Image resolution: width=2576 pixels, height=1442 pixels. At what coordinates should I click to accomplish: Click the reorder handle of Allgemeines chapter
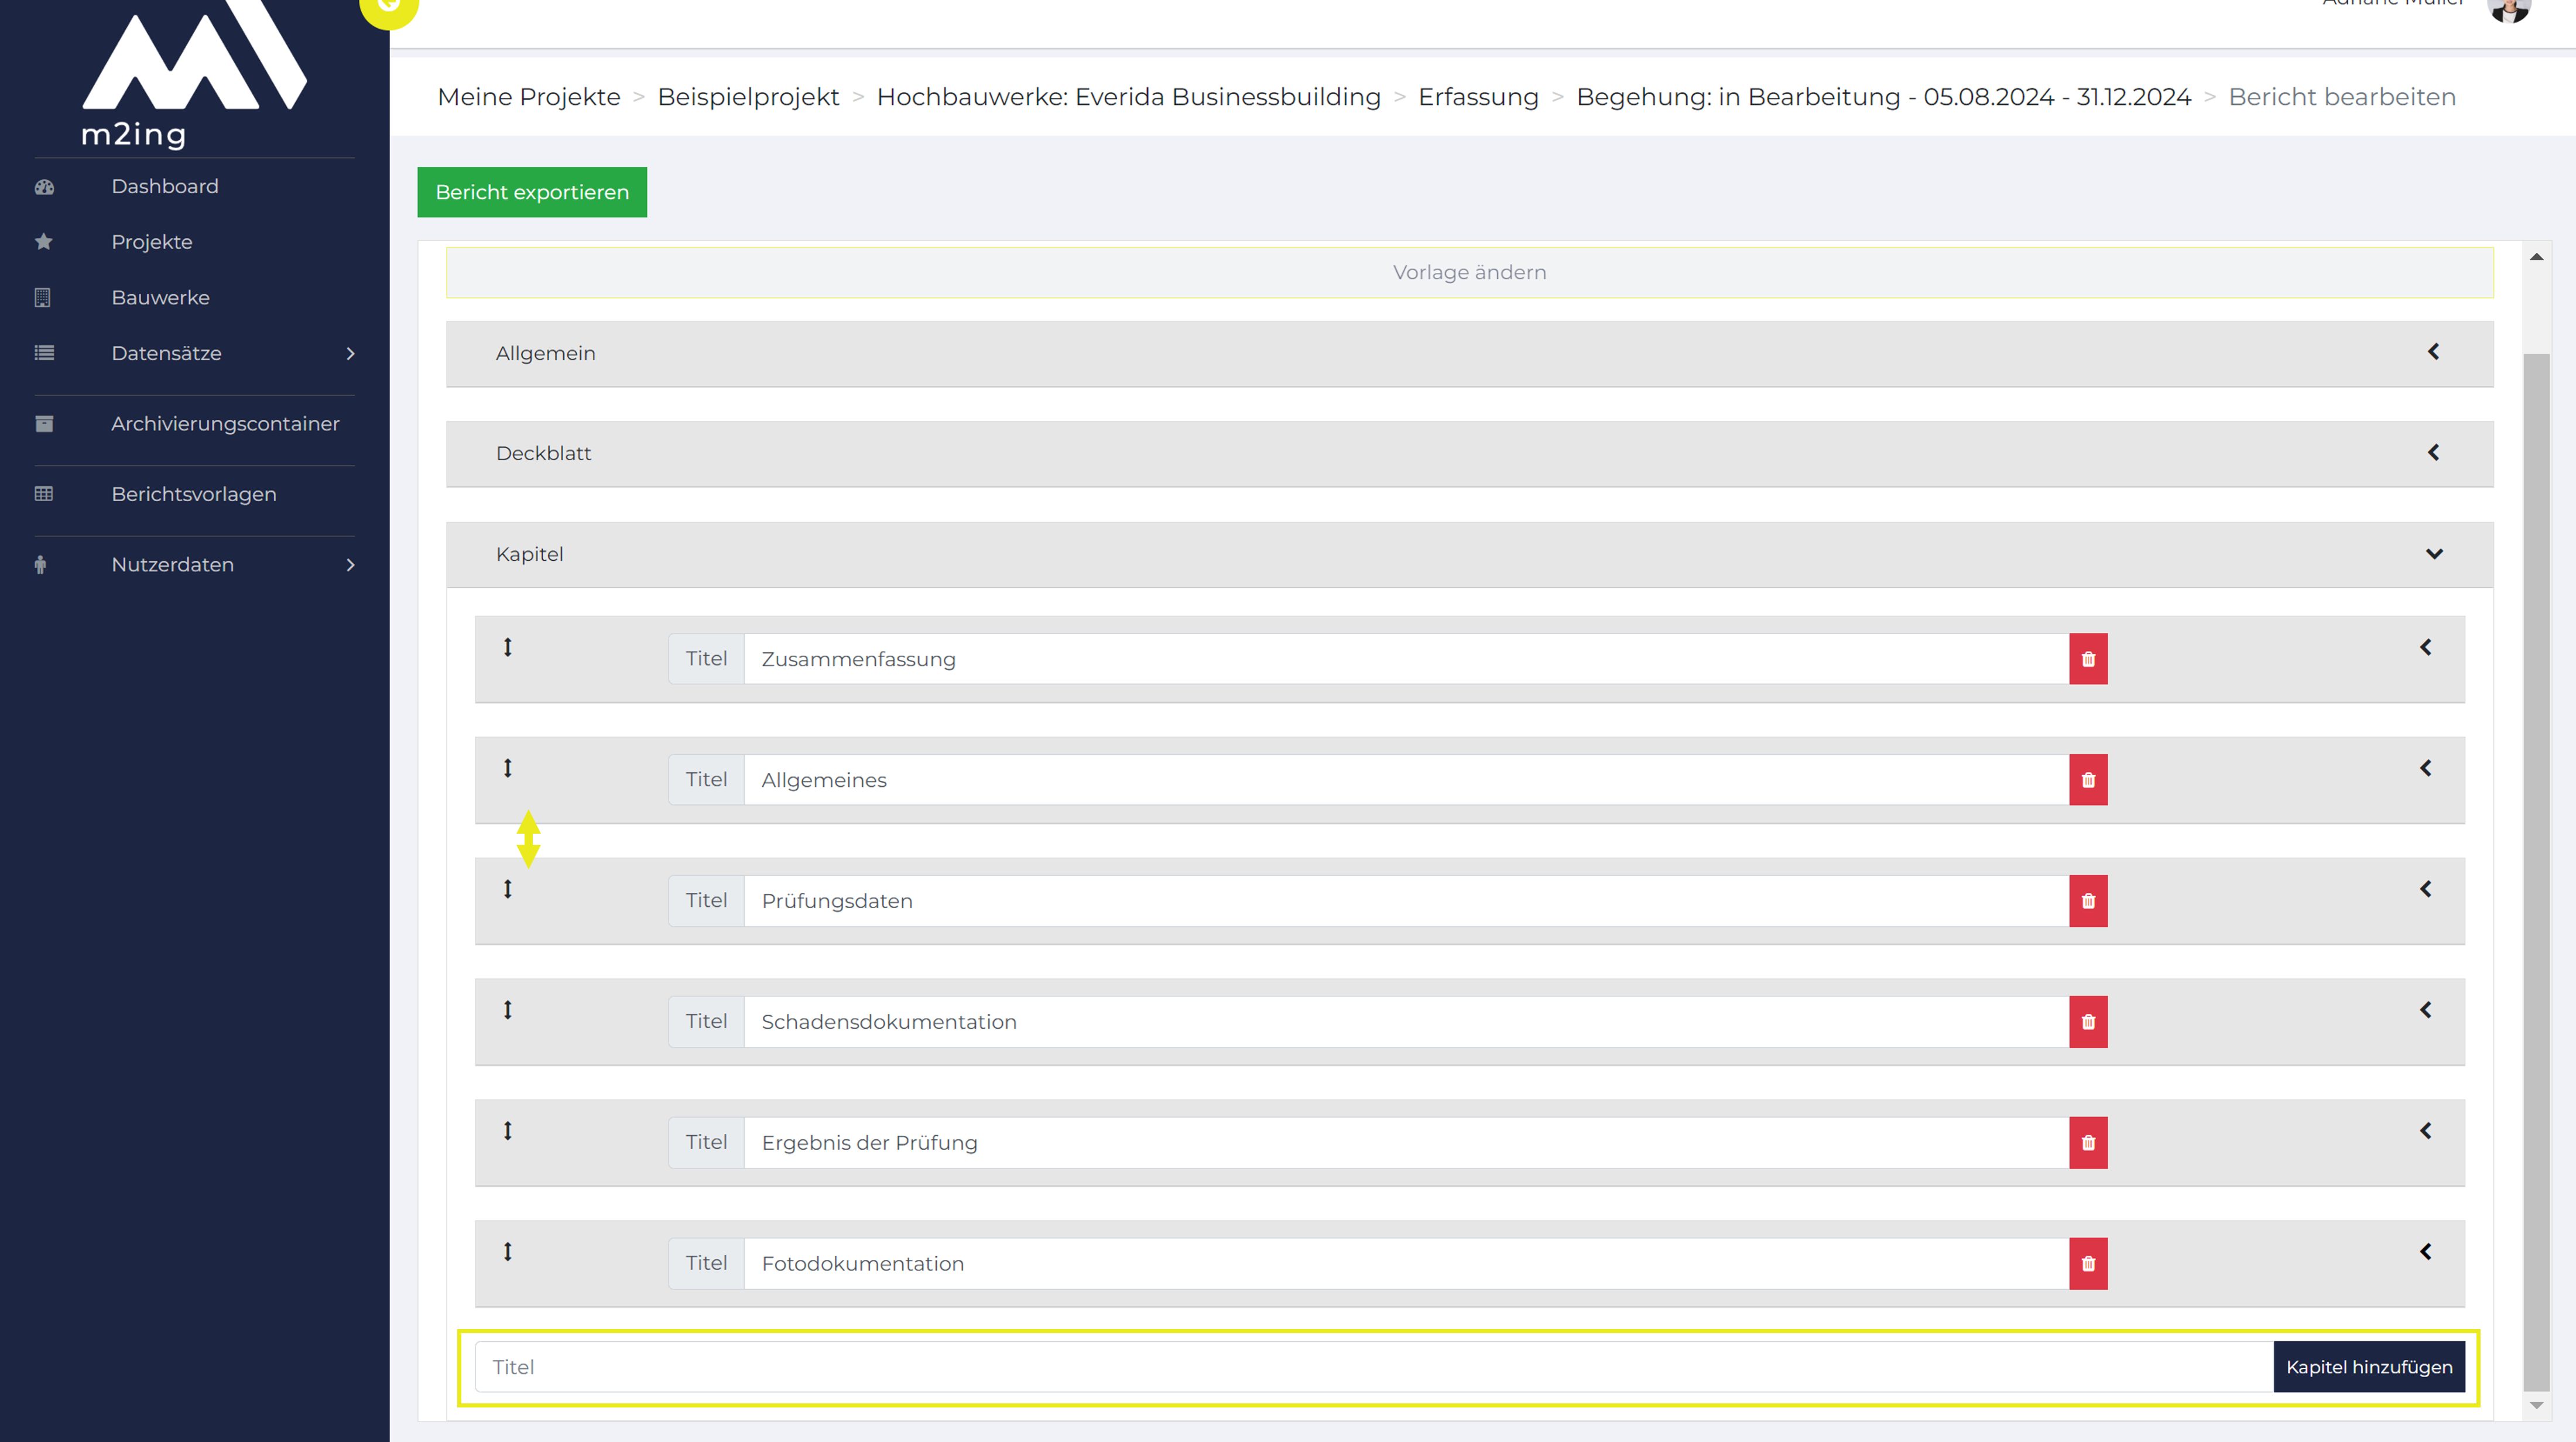508,768
